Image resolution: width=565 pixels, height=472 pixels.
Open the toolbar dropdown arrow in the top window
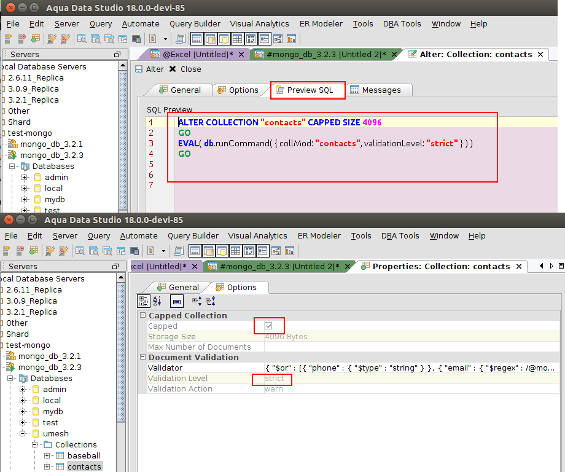165,39
